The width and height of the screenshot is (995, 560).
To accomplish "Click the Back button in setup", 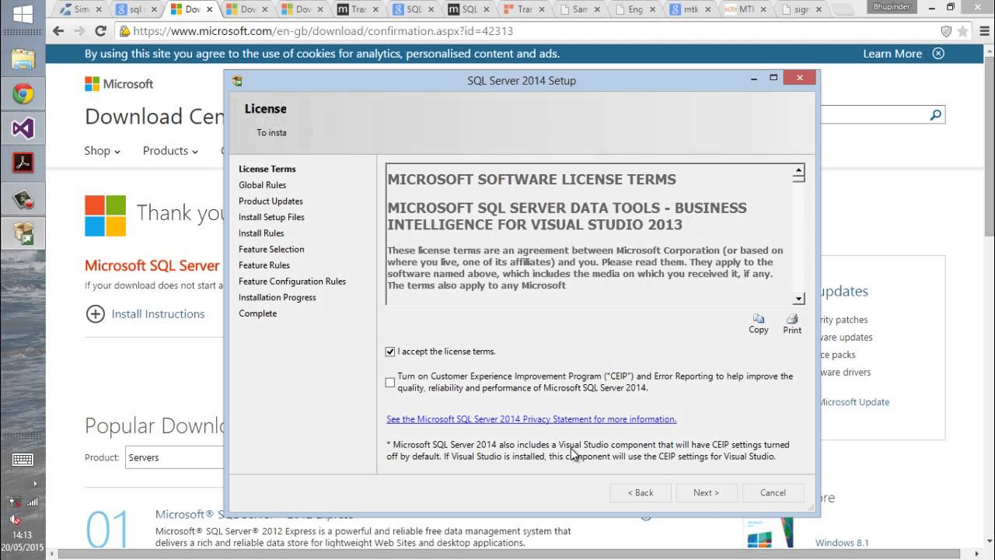I will pyautogui.click(x=641, y=492).
